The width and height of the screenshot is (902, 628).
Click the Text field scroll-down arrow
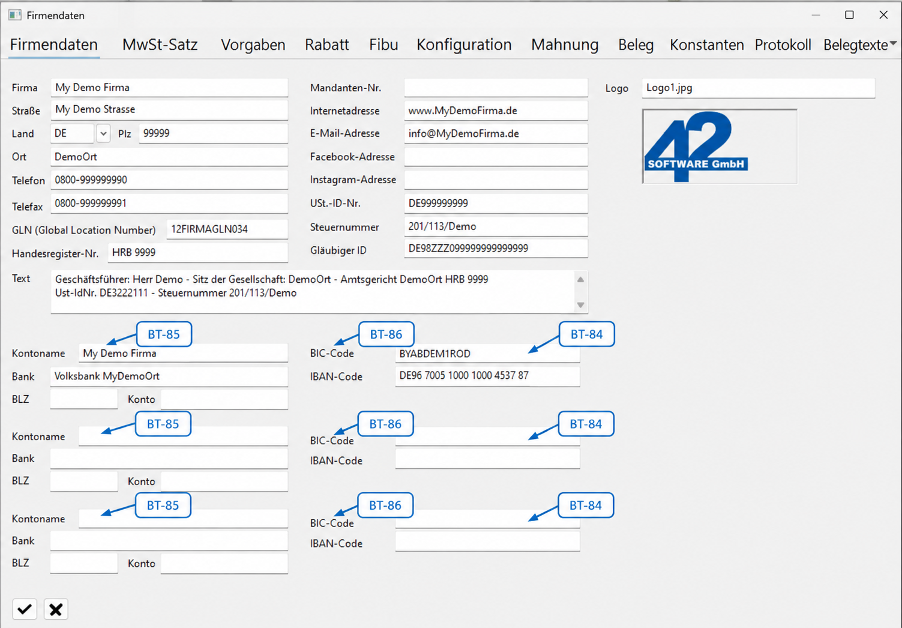(x=580, y=305)
